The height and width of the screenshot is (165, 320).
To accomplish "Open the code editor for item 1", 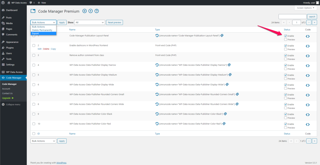I will [x=308, y=36].
